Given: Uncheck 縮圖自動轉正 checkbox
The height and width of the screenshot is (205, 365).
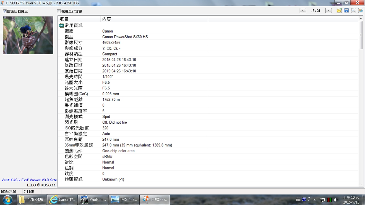Looking at the screenshot, I should click(x=5, y=11).
